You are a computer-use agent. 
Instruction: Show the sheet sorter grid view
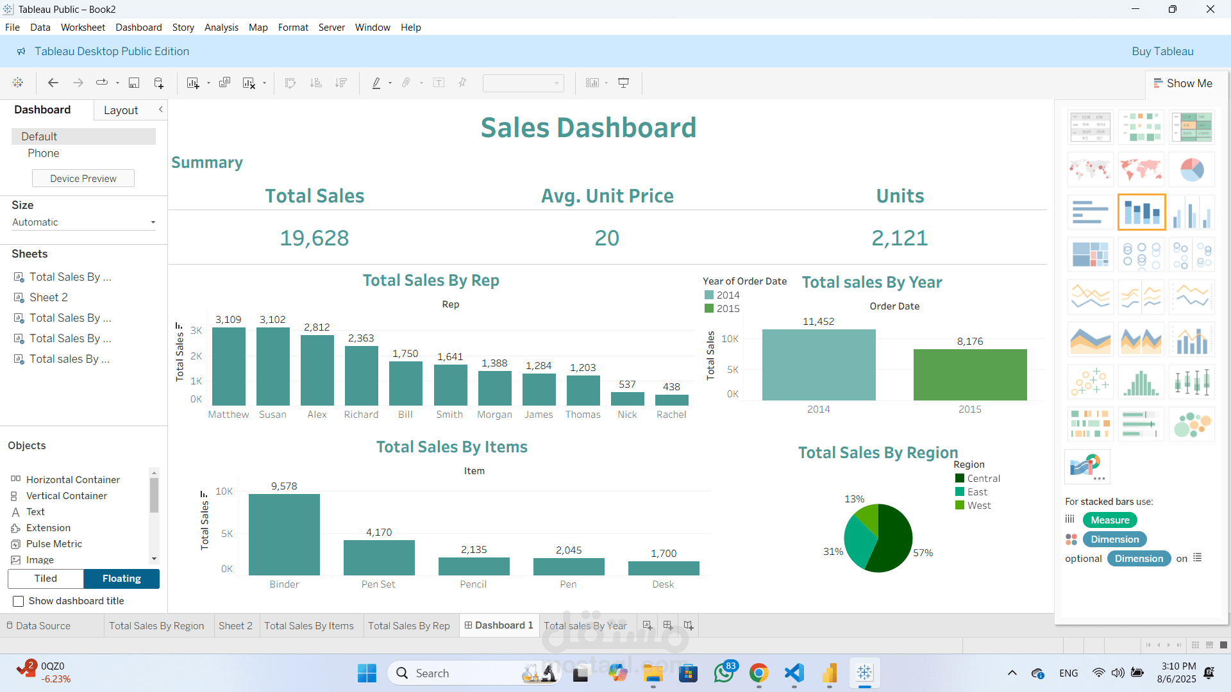[x=1195, y=645]
